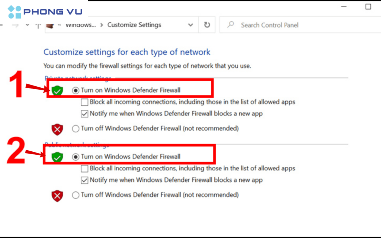Uncheck Notify me when firewall blocks a new app
Viewport: 381px width, 238px height.
point(84,113)
